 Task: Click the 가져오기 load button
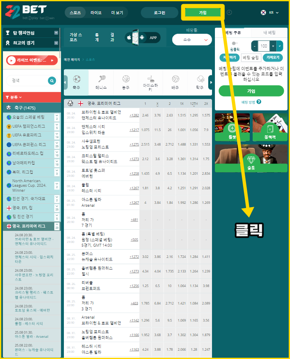[273, 57]
